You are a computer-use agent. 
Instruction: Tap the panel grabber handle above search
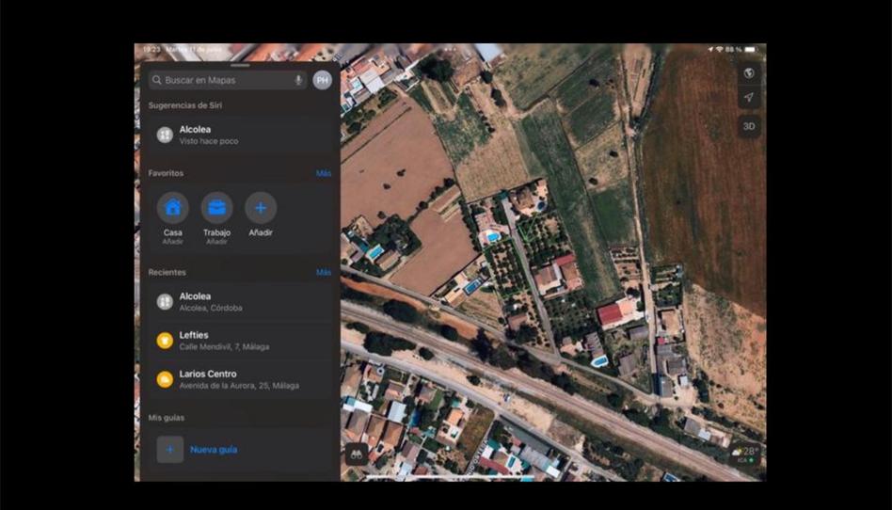240,65
